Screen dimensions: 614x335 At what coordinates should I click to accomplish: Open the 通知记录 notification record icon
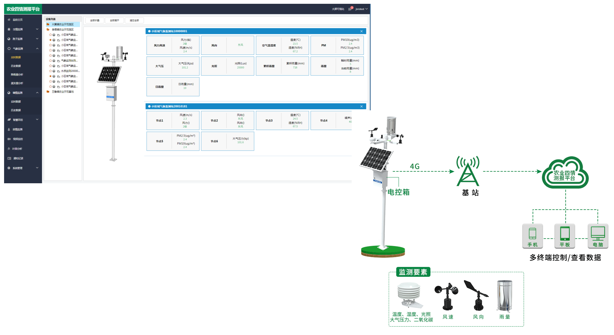(x=9, y=158)
